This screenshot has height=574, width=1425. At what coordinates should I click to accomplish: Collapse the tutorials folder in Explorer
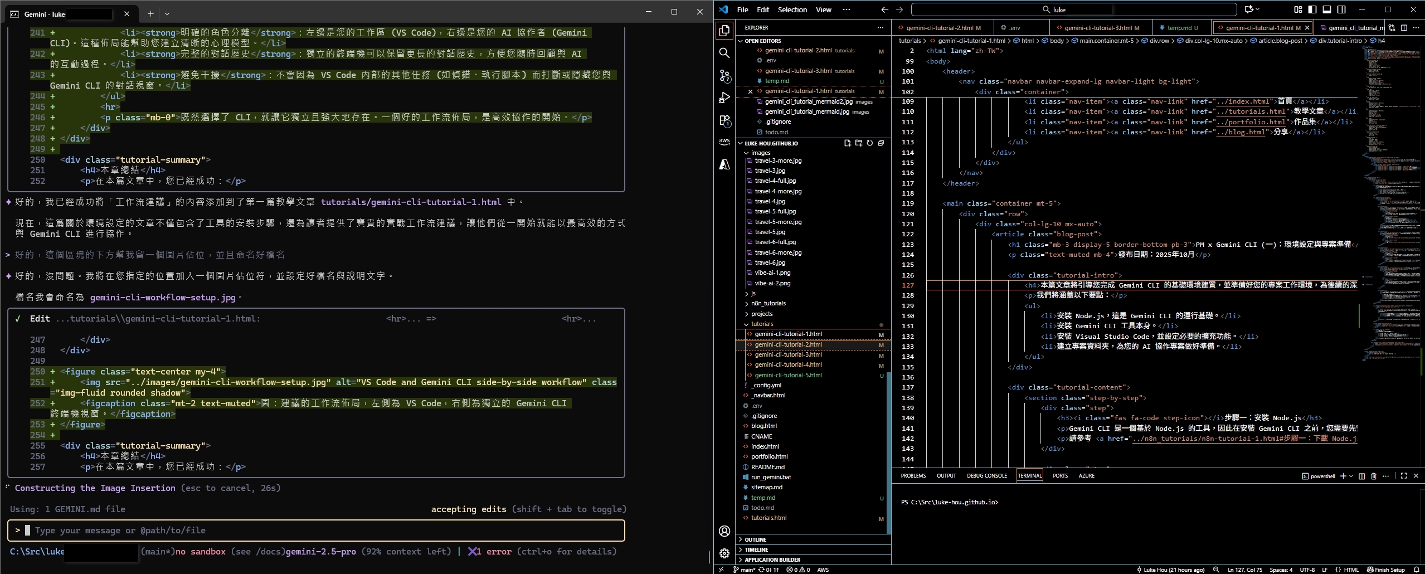(x=761, y=324)
